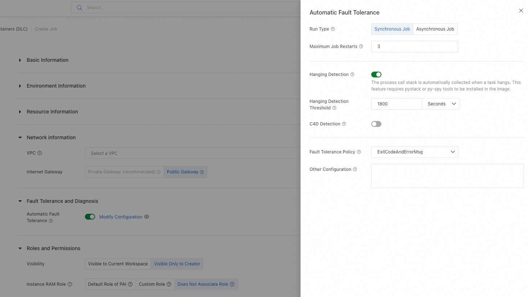Select Asynchronous Job run type
The width and height of the screenshot is (528, 297).
(x=435, y=29)
